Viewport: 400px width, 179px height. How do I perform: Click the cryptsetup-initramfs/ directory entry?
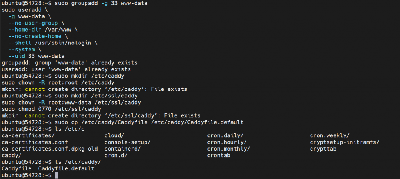tap(345, 142)
